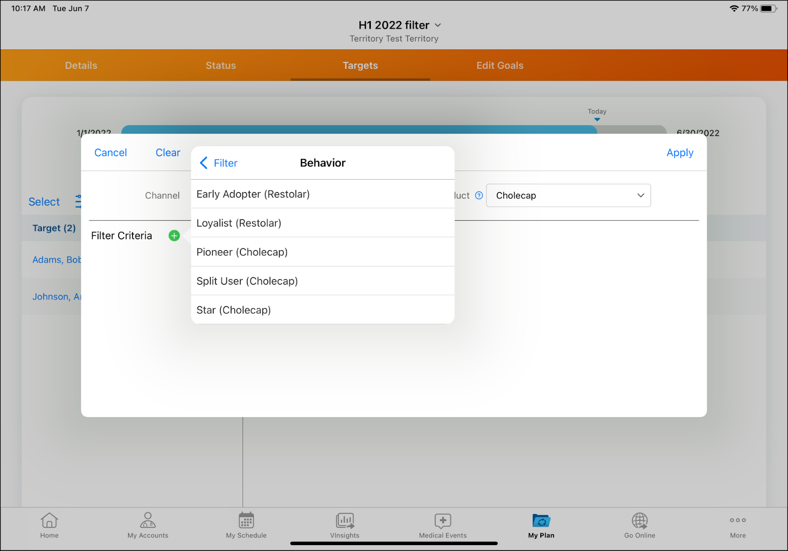This screenshot has width=788, height=551.
Task: Tap the Go Online globe icon
Action: tap(640, 520)
